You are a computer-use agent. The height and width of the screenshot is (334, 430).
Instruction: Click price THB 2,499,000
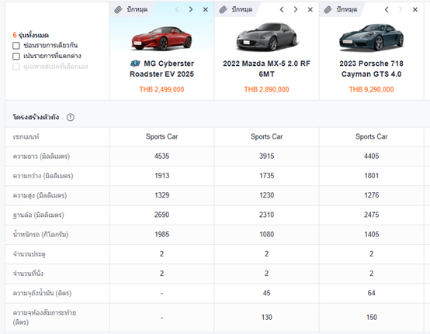161,90
